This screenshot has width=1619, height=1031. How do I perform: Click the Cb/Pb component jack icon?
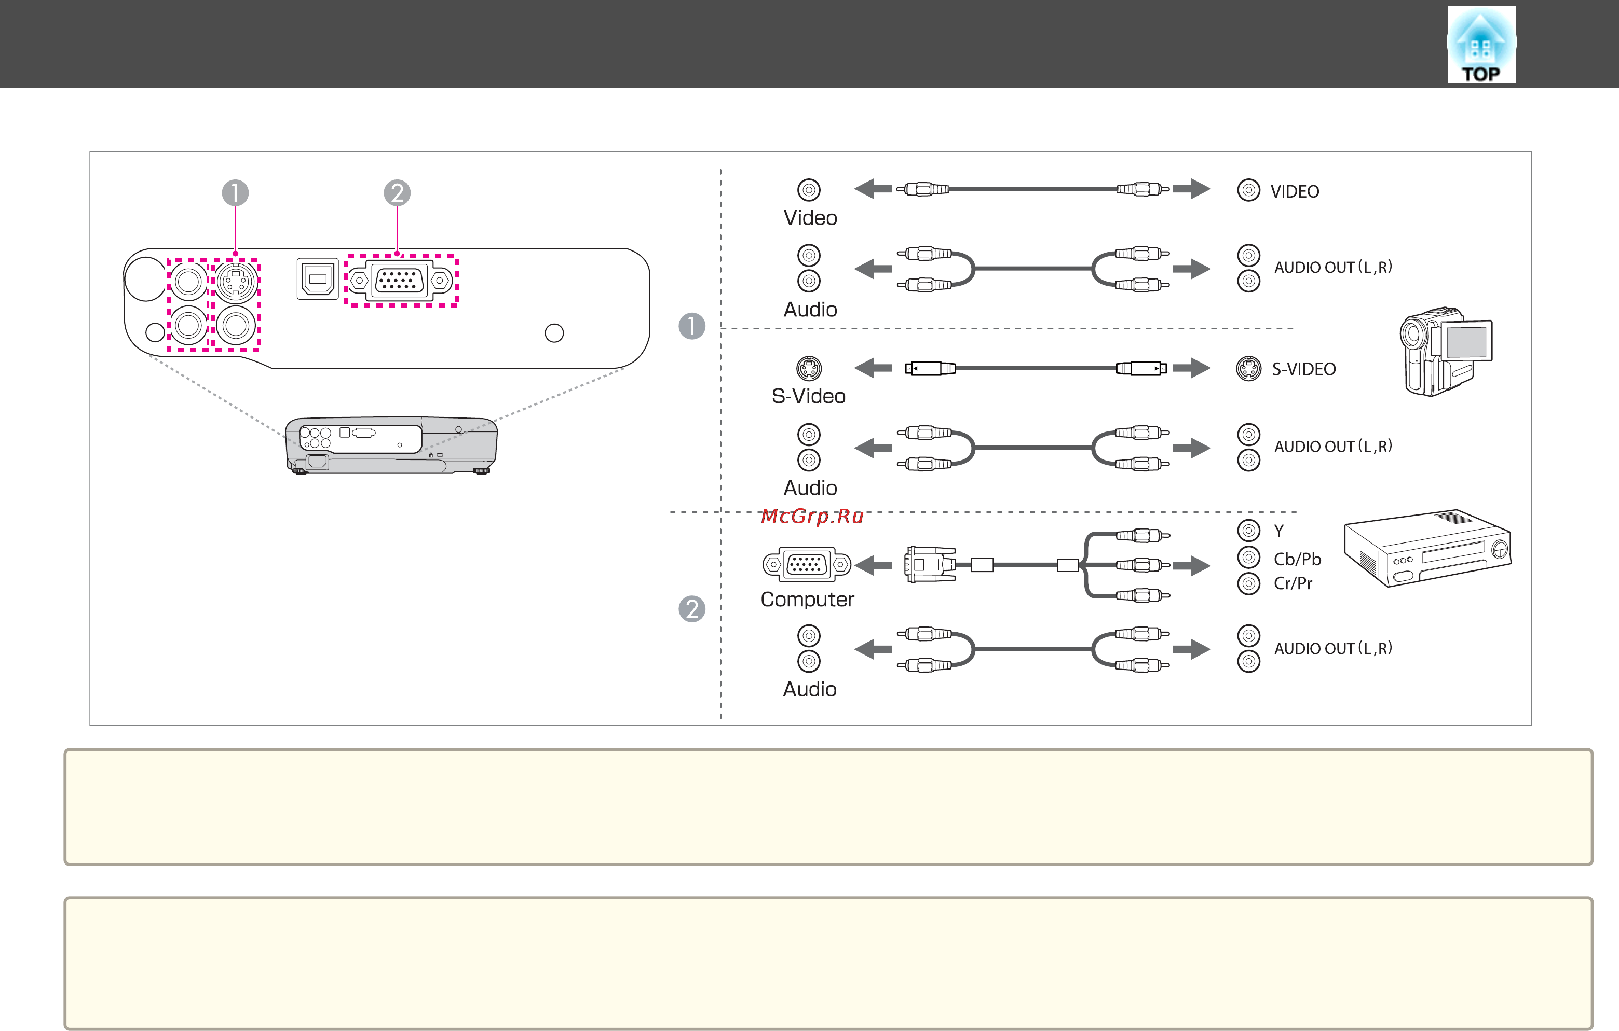pos(1248,557)
